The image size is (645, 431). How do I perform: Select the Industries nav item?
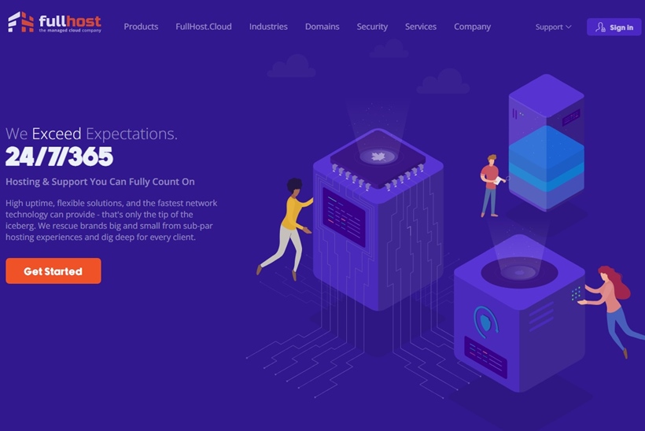click(268, 27)
